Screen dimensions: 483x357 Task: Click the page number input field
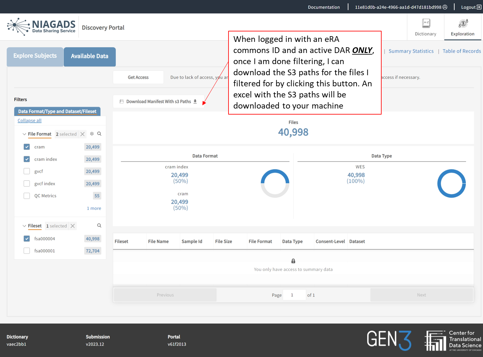(x=294, y=295)
